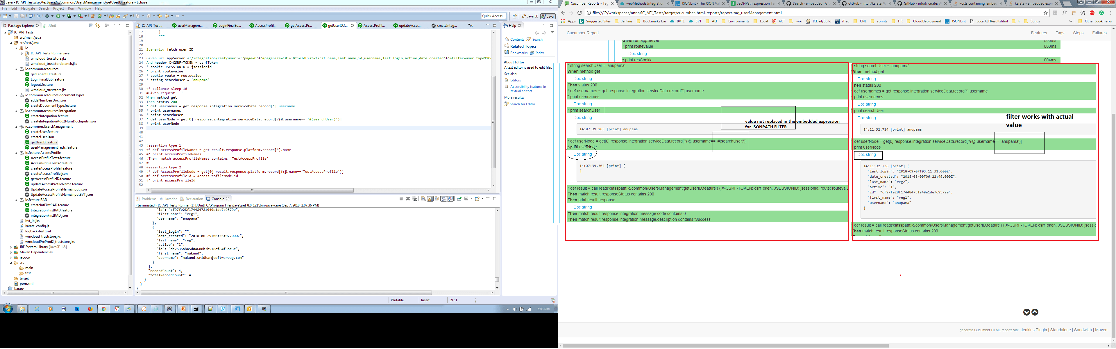
Task: Open the Debug dropdown arrow
Action: [x=52, y=16]
